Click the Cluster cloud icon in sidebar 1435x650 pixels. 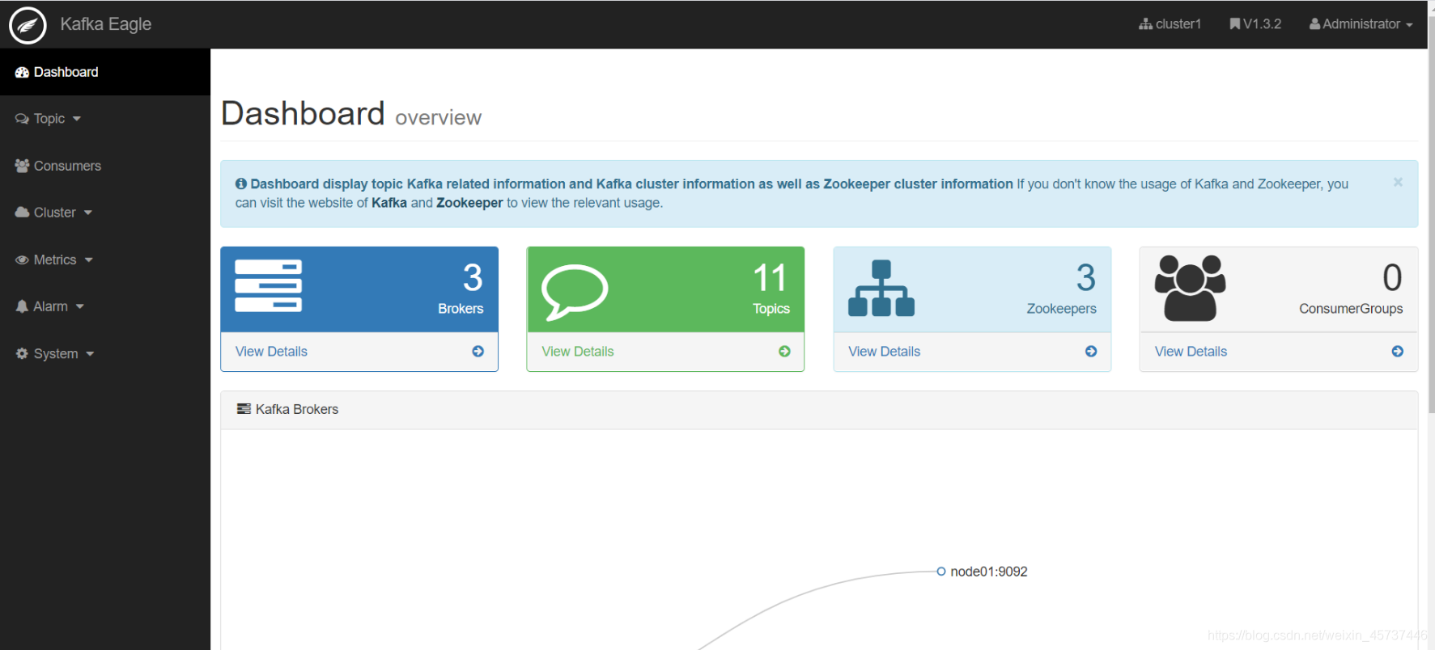(x=22, y=213)
